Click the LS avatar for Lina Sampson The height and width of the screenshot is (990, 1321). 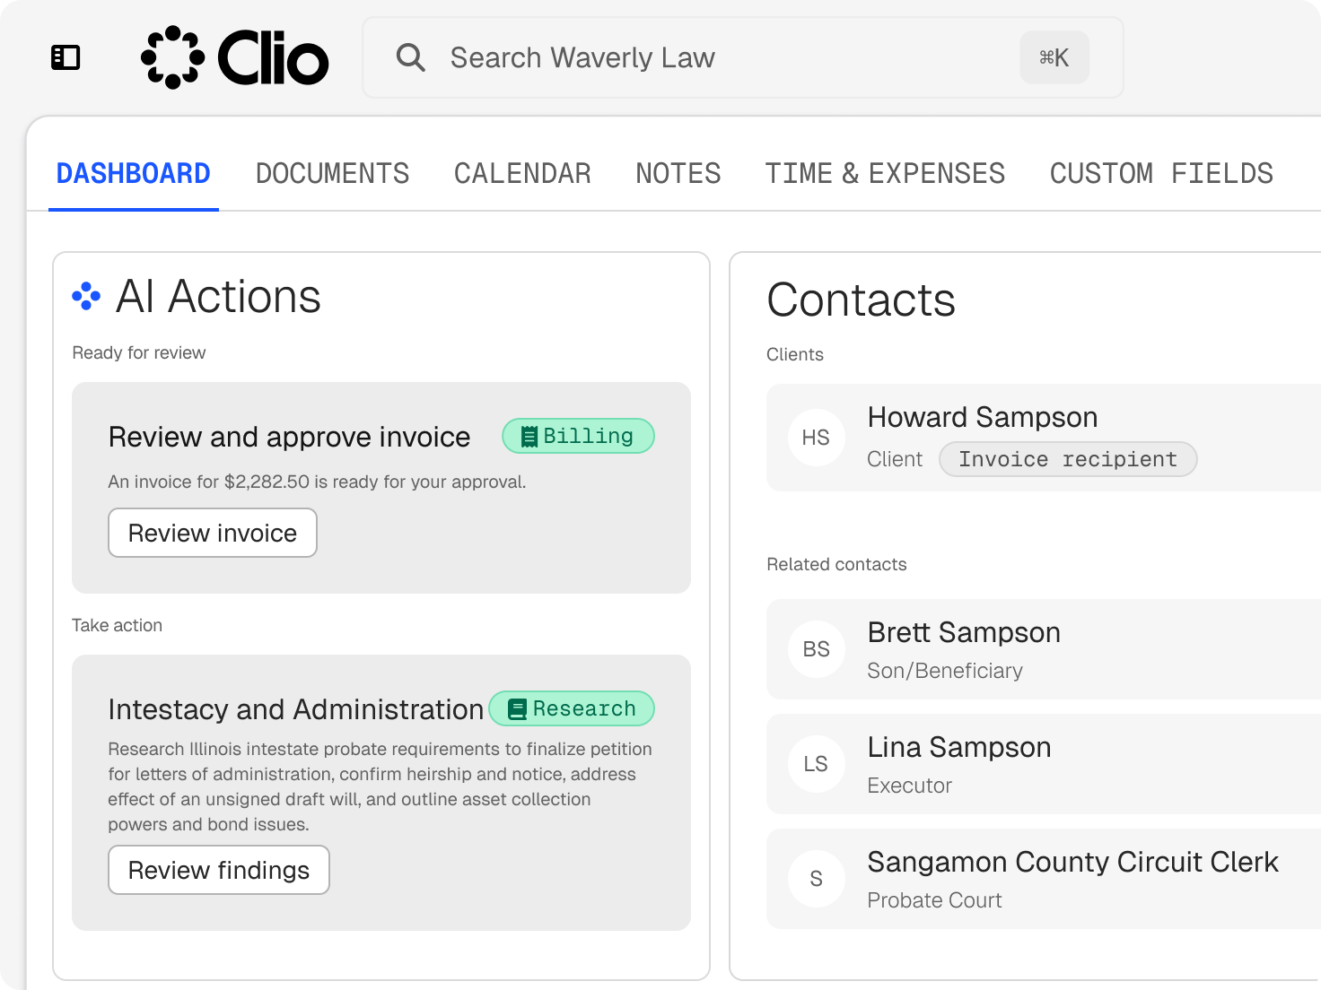coord(816,764)
